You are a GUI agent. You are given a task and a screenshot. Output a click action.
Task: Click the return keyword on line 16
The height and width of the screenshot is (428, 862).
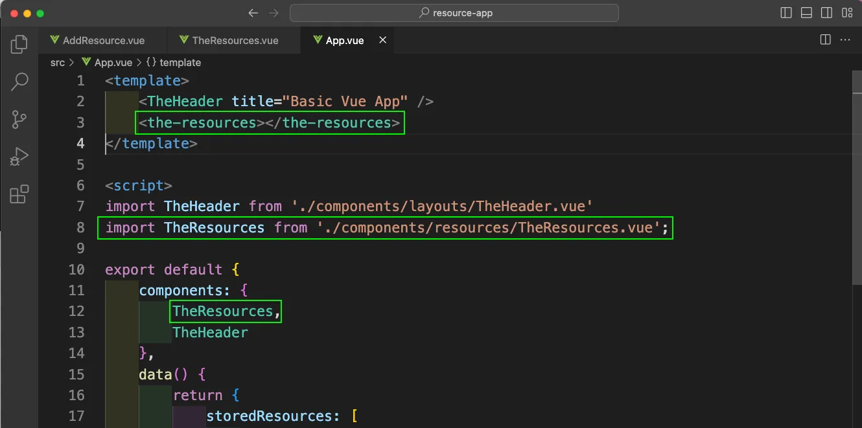point(198,395)
